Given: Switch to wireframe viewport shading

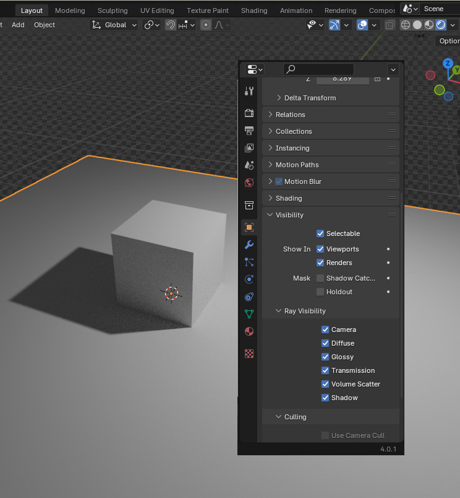Looking at the screenshot, I should click(405, 25).
